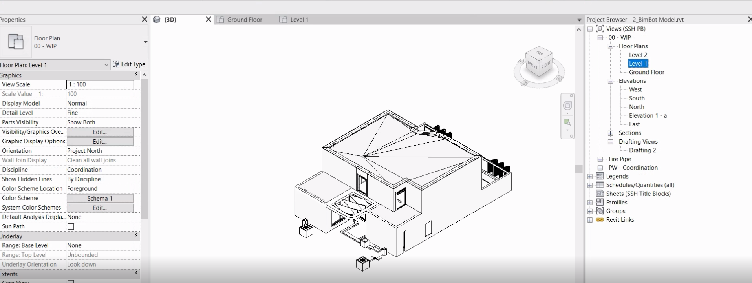Click the Level 1 tab's floor plan icon
This screenshot has width=752, height=283.
tap(283, 20)
